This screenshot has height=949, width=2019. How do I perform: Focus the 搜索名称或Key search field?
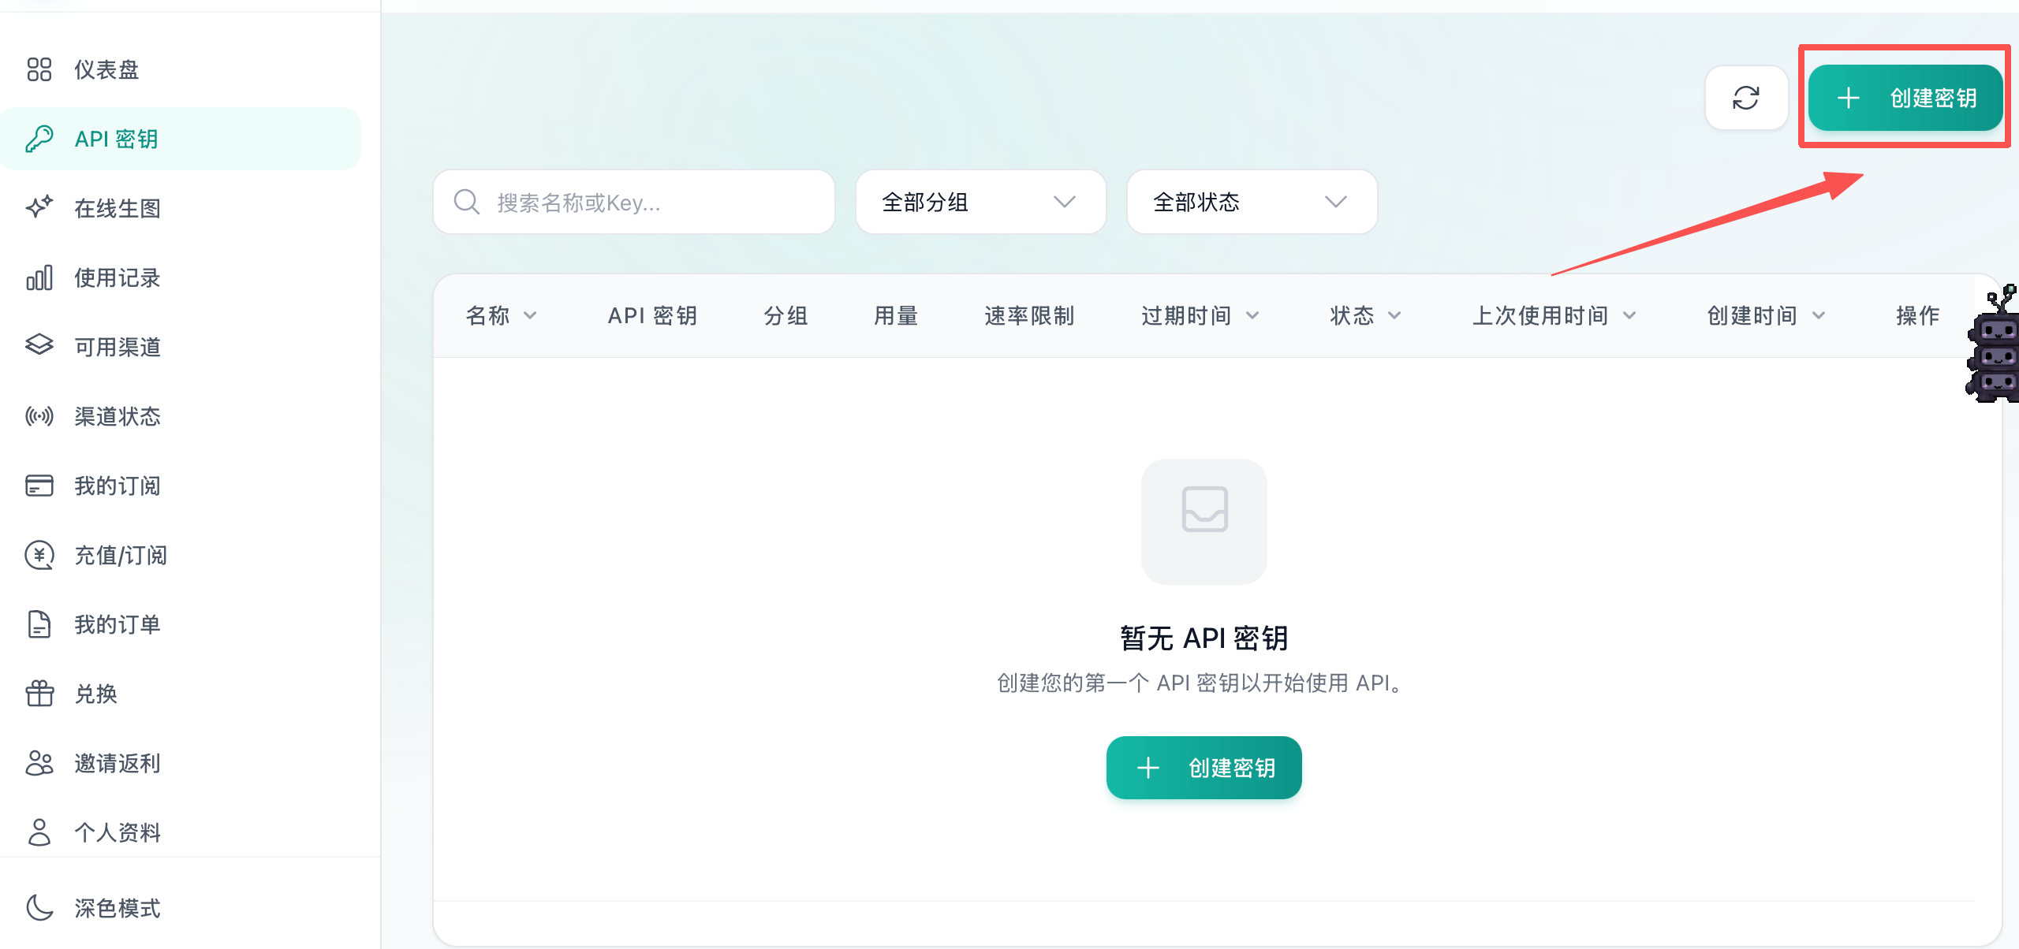[634, 202]
